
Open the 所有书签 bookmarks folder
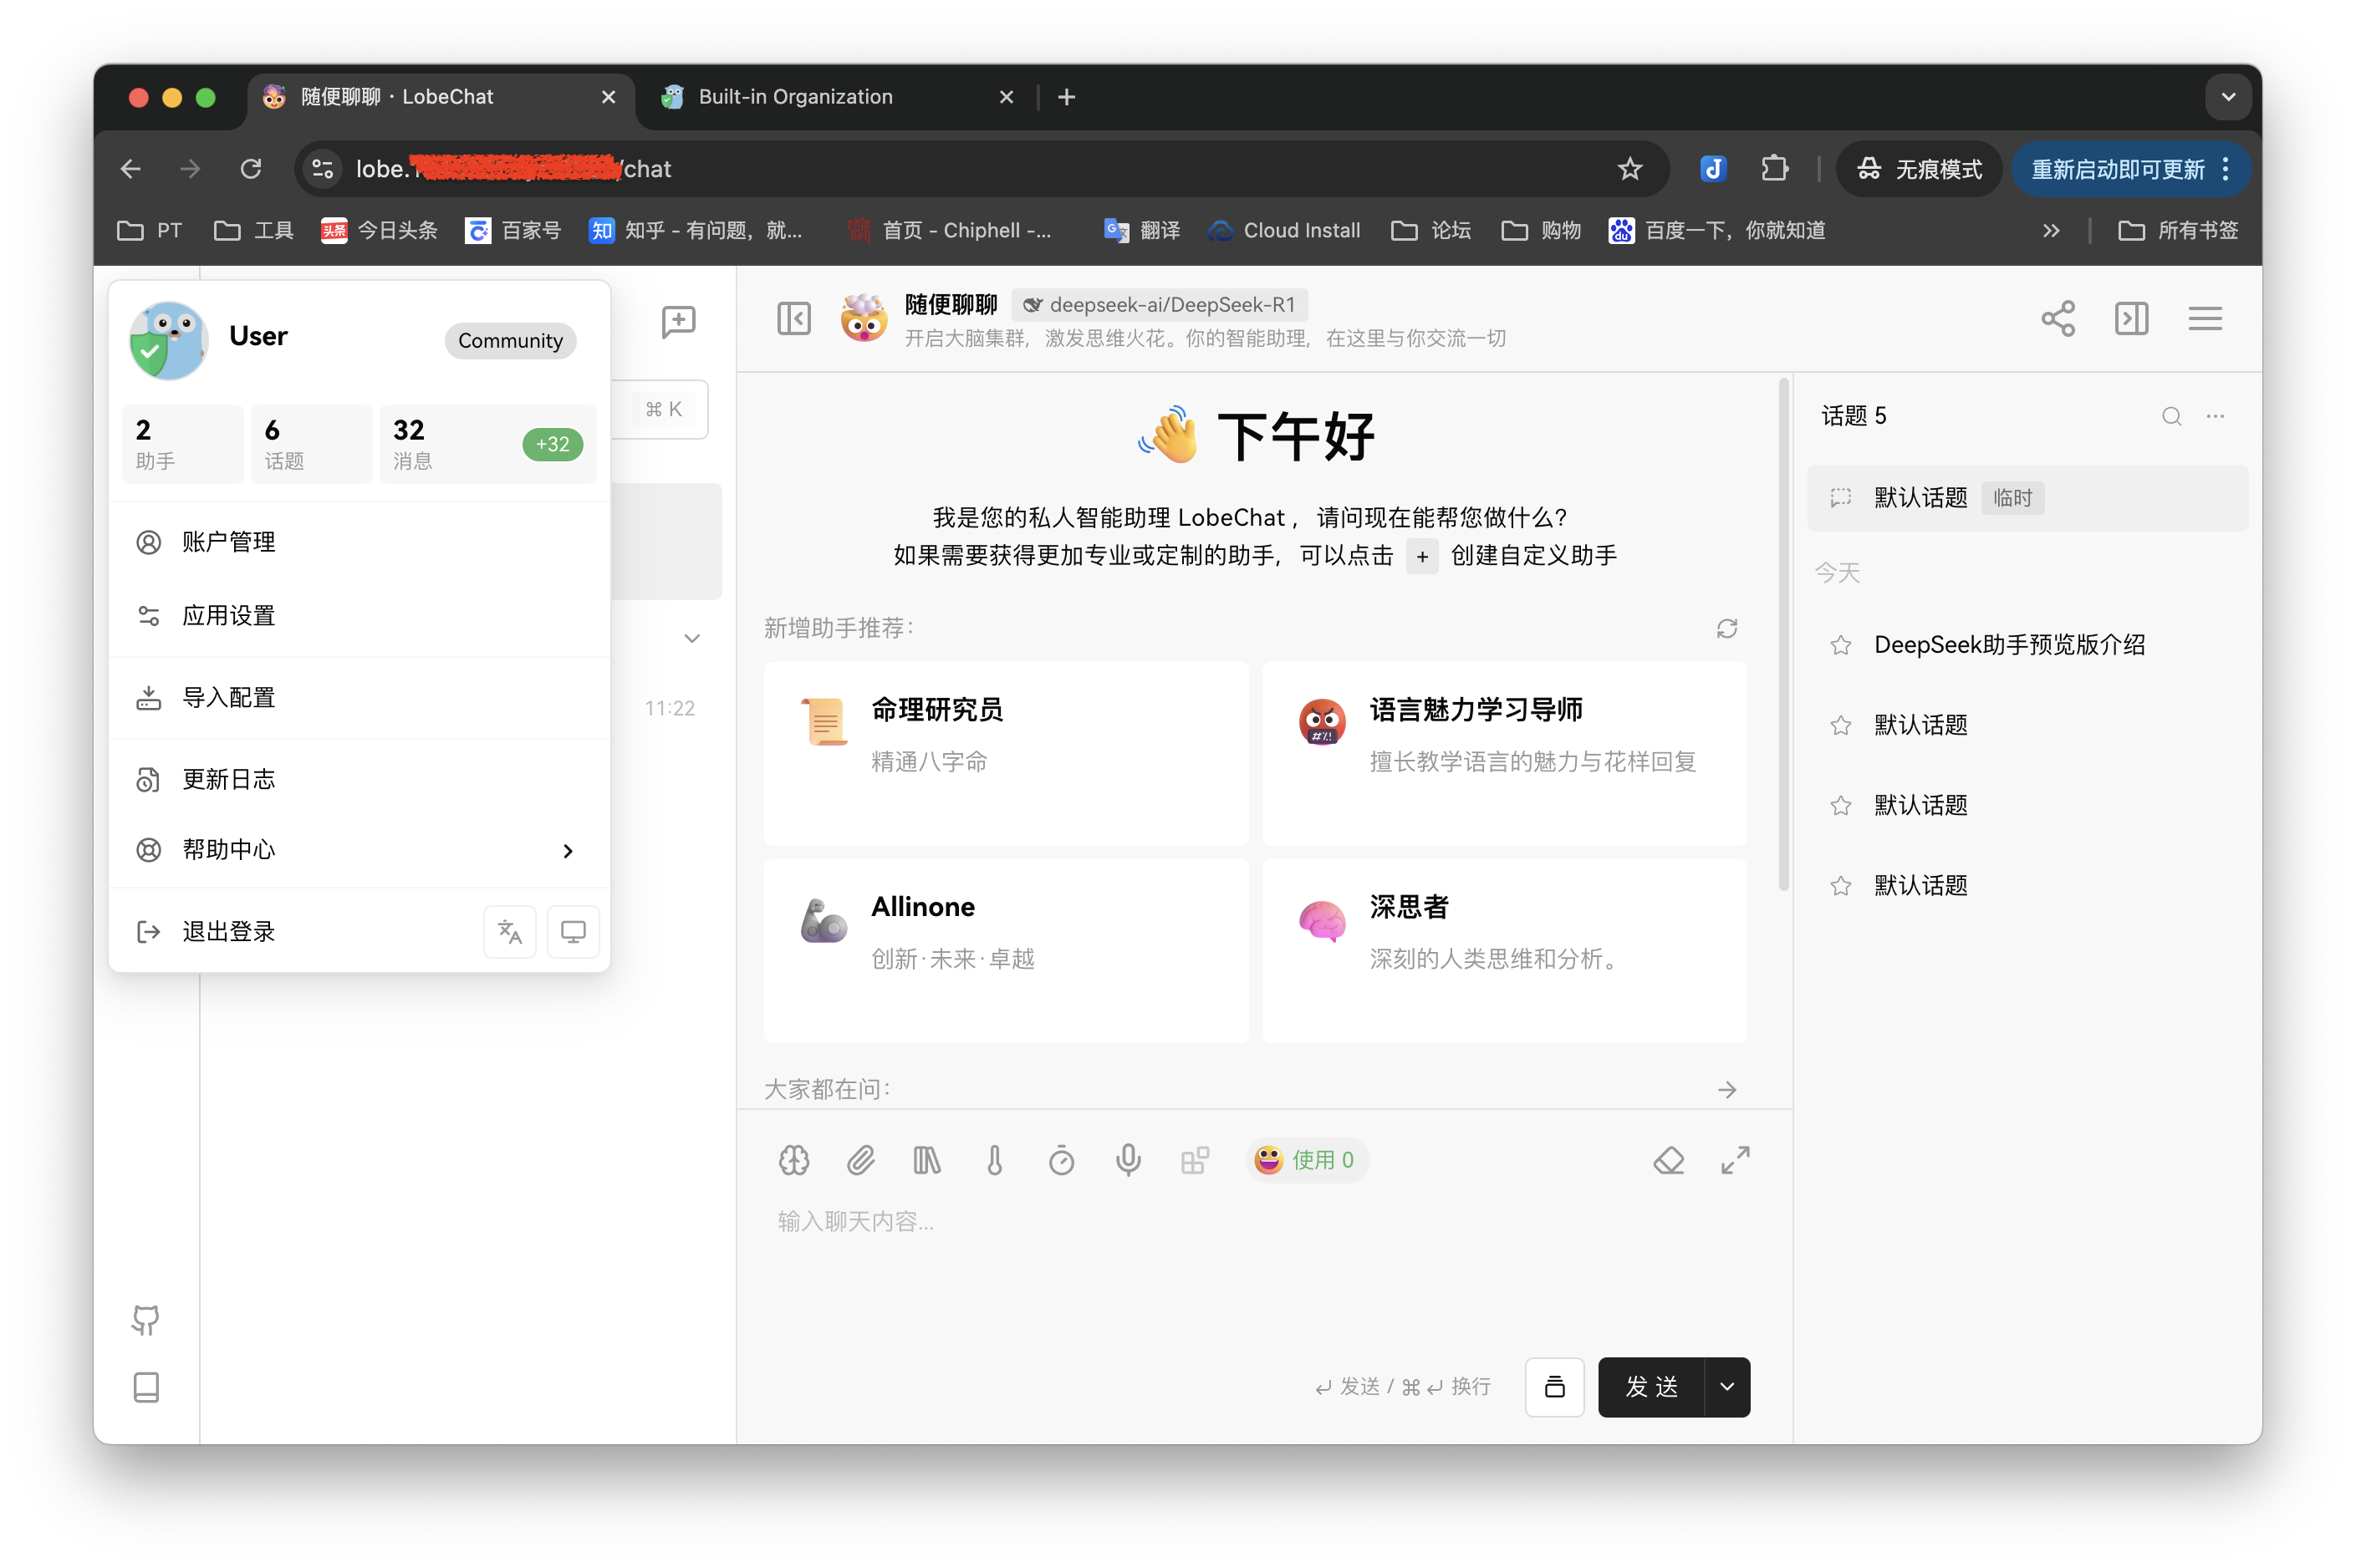(2177, 230)
